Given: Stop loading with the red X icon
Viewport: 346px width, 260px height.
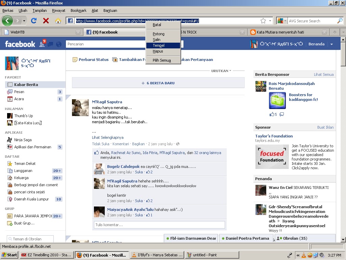Looking at the screenshot, I should (x=46, y=21).
